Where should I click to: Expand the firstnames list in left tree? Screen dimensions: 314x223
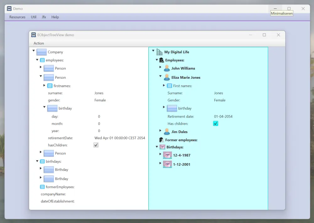pos(44,85)
